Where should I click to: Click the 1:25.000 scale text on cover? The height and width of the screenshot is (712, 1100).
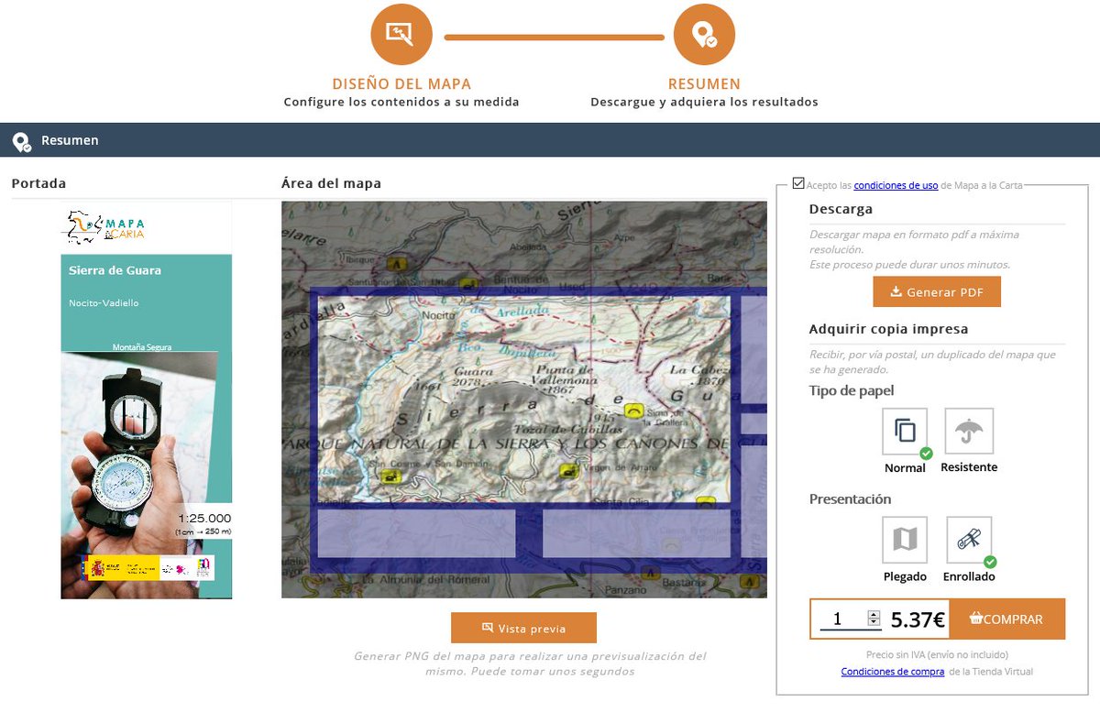(x=204, y=518)
